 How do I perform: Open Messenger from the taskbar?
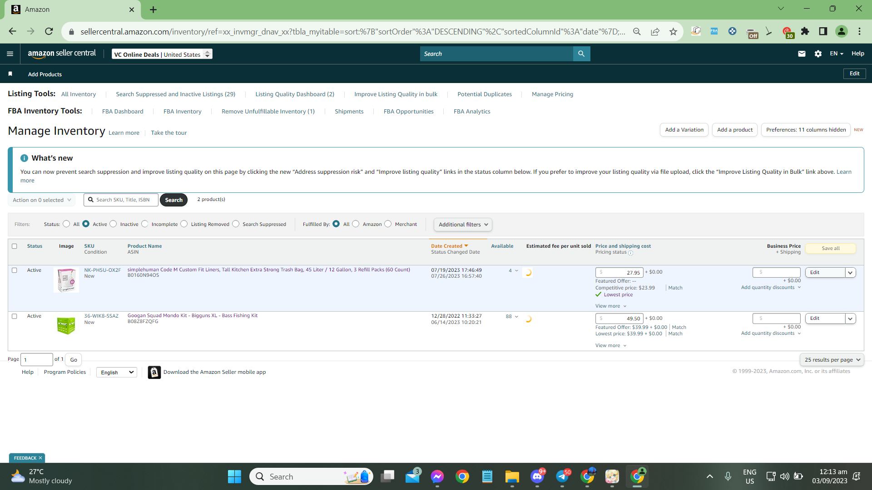pos(437,476)
